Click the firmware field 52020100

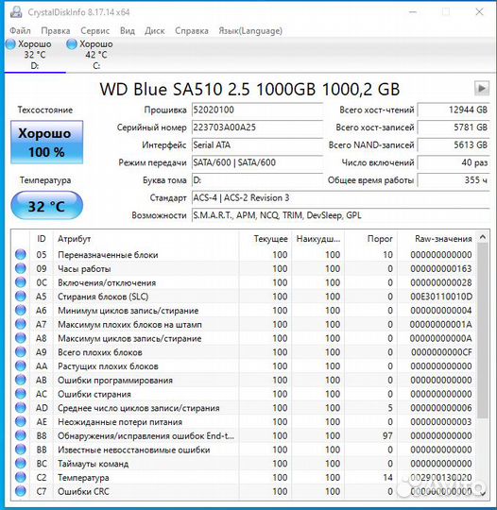coord(257,110)
